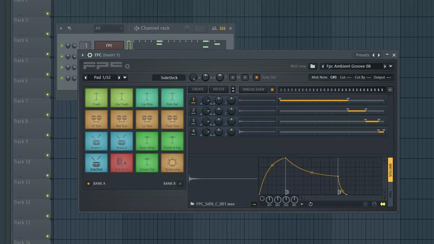Viewport: 434px width, 244px height.
Task: Trigger the Open HiHat pad
Action: tap(147, 141)
